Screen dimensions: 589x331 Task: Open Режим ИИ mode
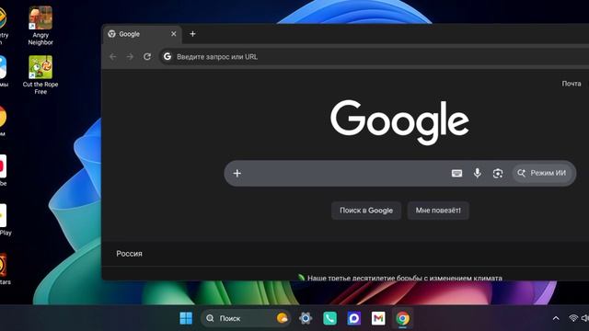pos(542,173)
